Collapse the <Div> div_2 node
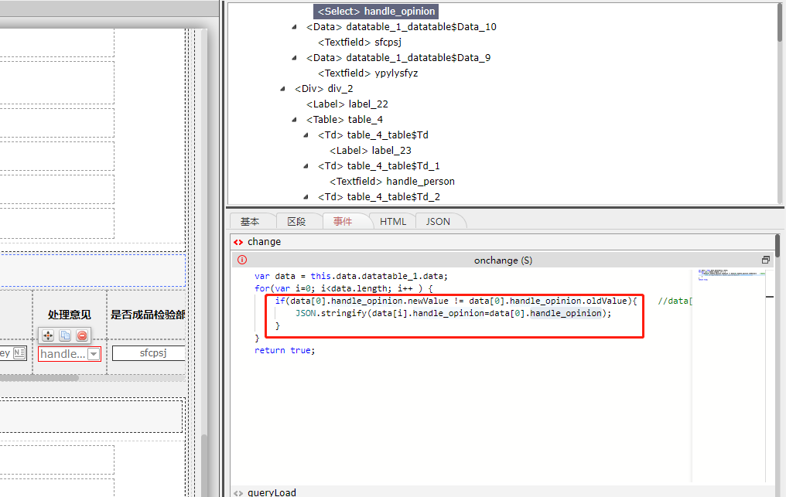 pos(283,89)
